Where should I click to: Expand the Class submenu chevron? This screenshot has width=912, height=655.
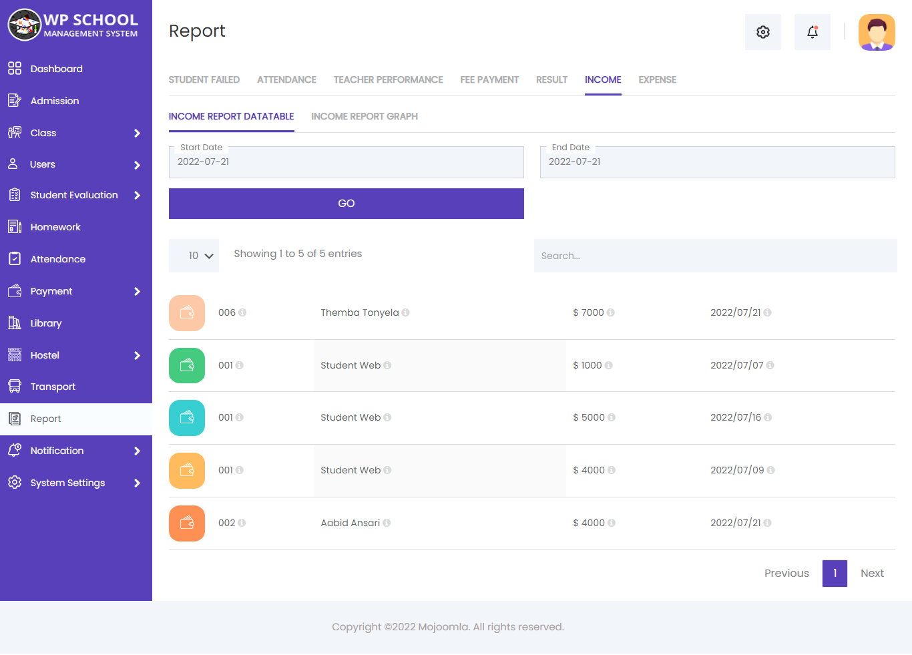pos(137,133)
